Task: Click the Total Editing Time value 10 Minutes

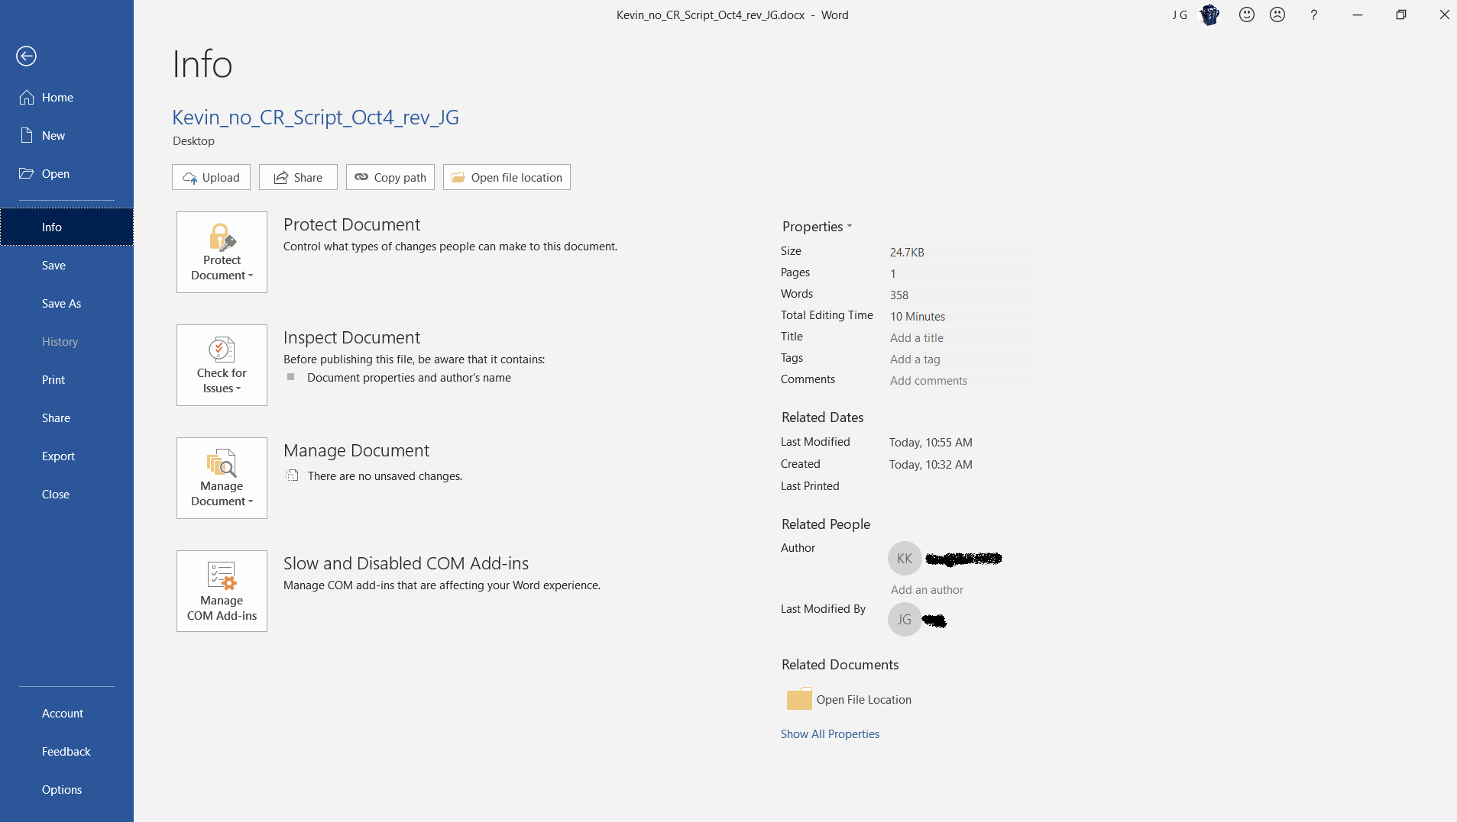Action: click(x=918, y=317)
